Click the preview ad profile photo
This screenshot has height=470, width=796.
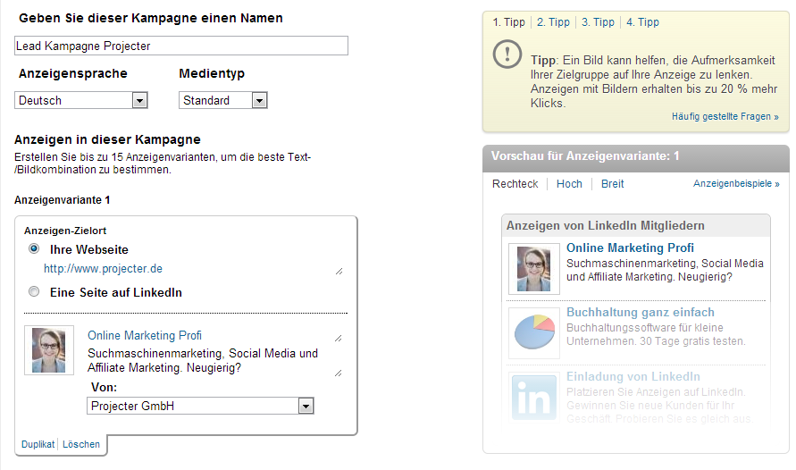click(x=534, y=268)
